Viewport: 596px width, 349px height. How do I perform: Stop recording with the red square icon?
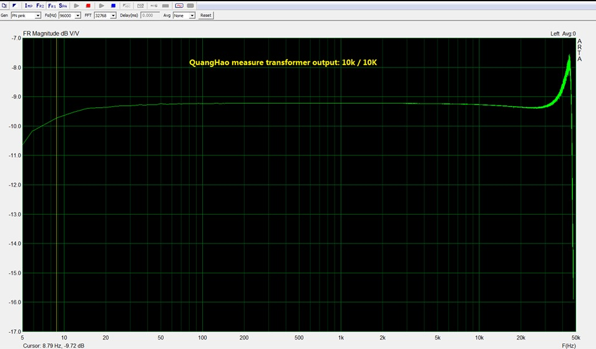point(88,6)
